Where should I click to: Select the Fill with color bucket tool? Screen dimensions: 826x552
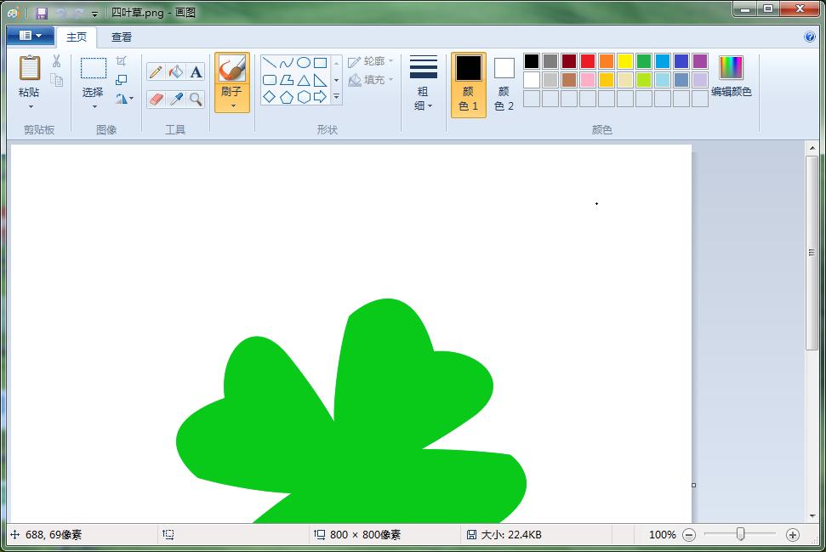point(176,72)
